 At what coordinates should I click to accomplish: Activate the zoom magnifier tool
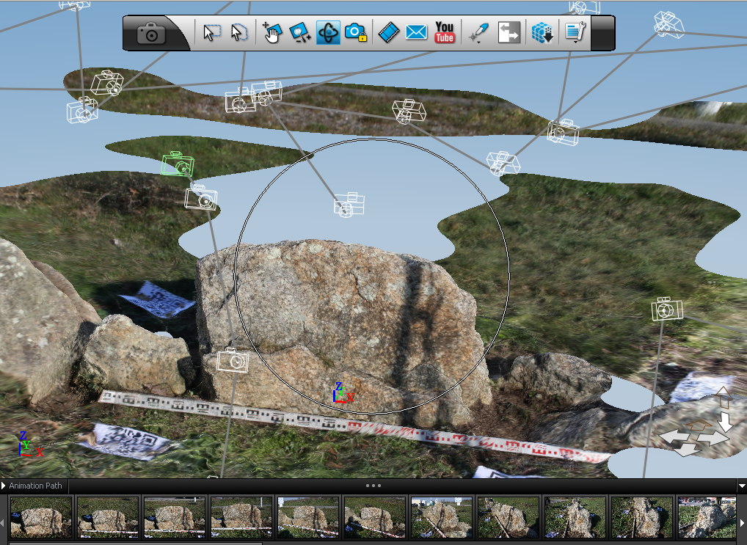click(x=299, y=33)
